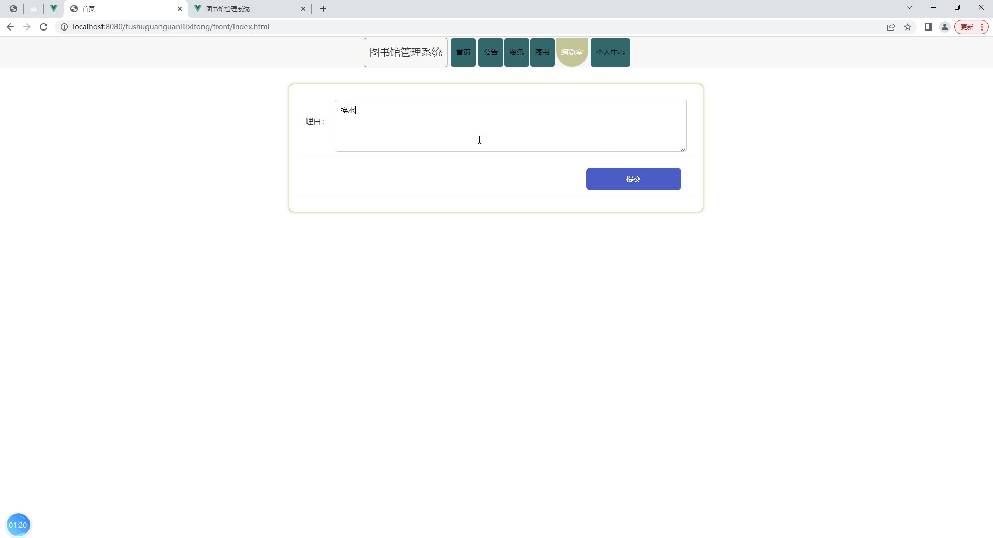Go to 首页 in the navigation bar
Viewport: 993px width, 538px height.
463,52
